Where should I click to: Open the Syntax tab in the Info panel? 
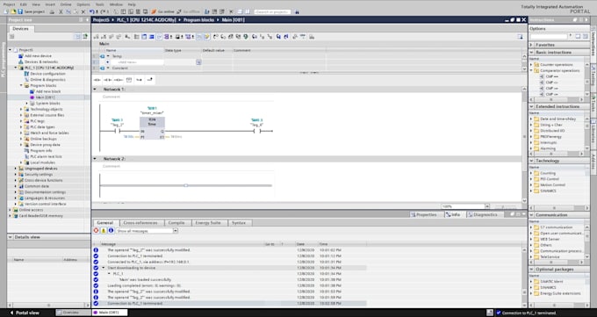tap(239, 222)
